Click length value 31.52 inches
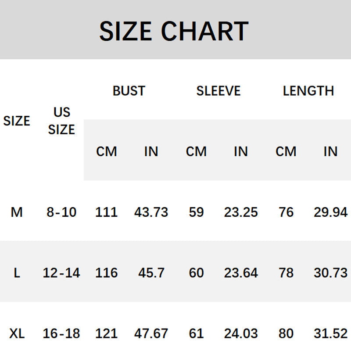This screenshot has width=351, height=351. (331, 333)
